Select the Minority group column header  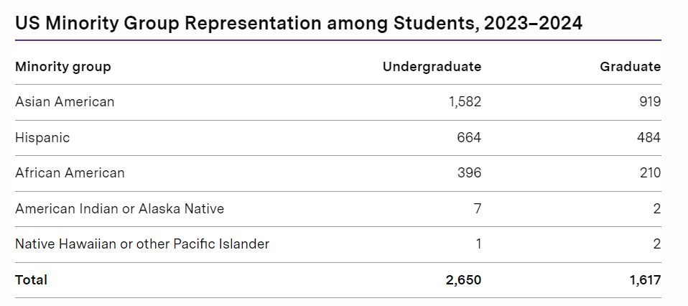pyautogui.click(x=63, y=67)
